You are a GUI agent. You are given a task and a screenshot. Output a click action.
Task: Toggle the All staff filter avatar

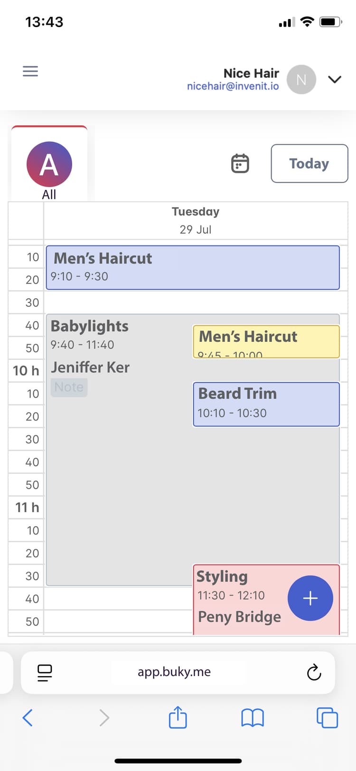49,163
